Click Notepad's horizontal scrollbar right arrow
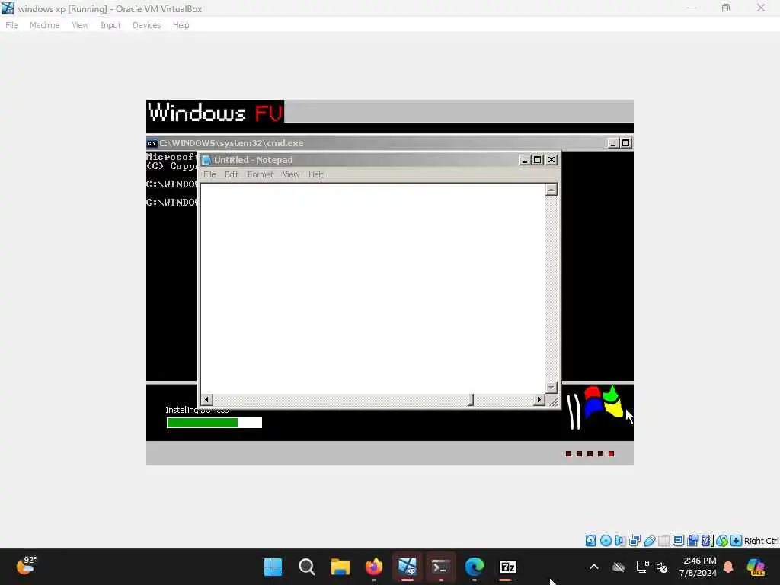 pyautogui.click(x=539, y=399)
